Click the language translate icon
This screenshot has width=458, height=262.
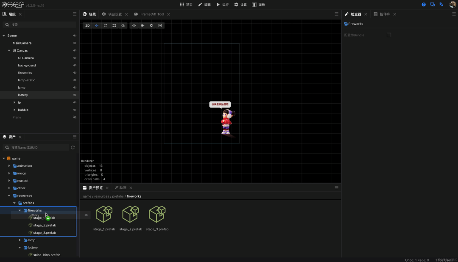(x=441, y=5)
